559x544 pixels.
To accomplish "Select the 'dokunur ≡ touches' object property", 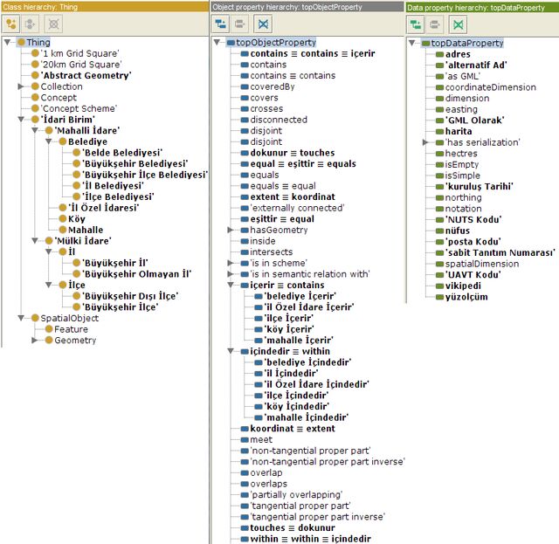I will click(x=288, y=153).
